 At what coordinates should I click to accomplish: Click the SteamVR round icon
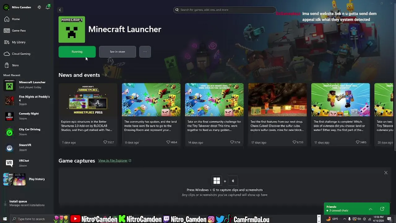click(x=9, y=148)
